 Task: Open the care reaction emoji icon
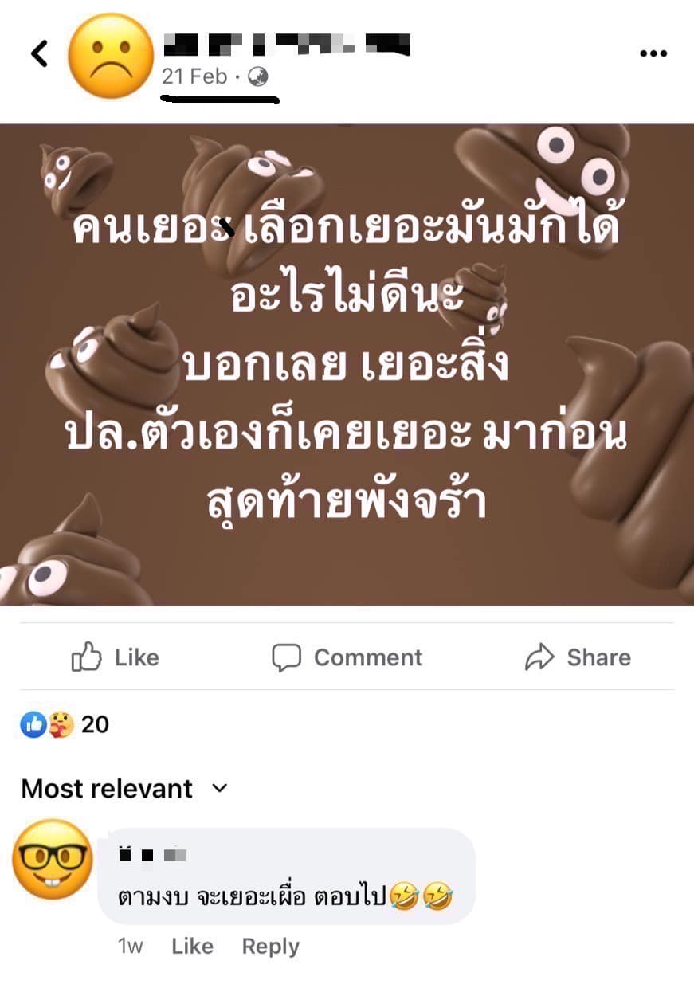61,724
